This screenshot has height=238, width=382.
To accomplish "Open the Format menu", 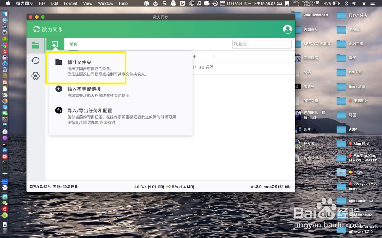I will 71,3.
